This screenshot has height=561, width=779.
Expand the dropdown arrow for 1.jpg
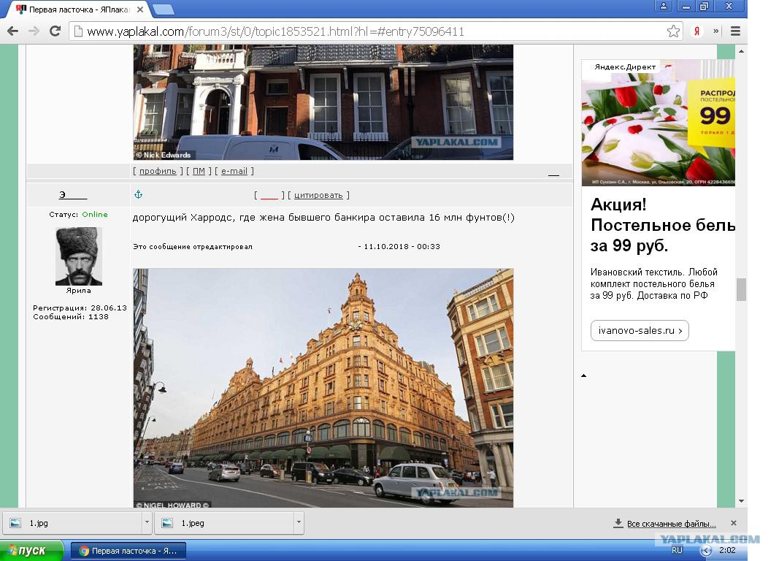[147, 522]
